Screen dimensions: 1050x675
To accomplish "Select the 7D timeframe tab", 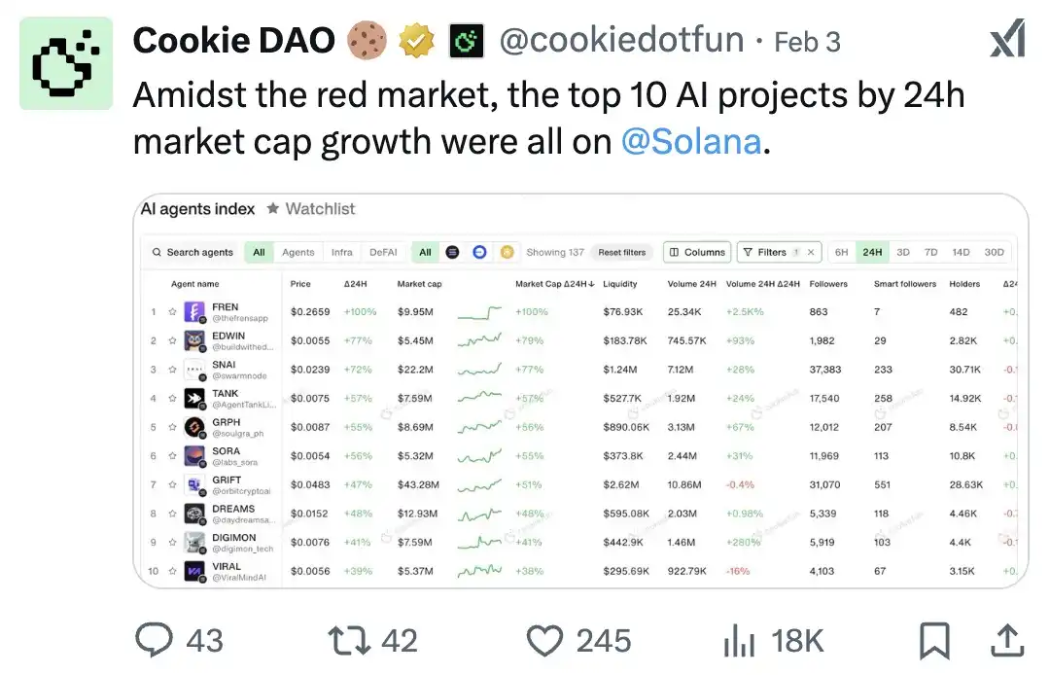I will click(x=930, y=252).
